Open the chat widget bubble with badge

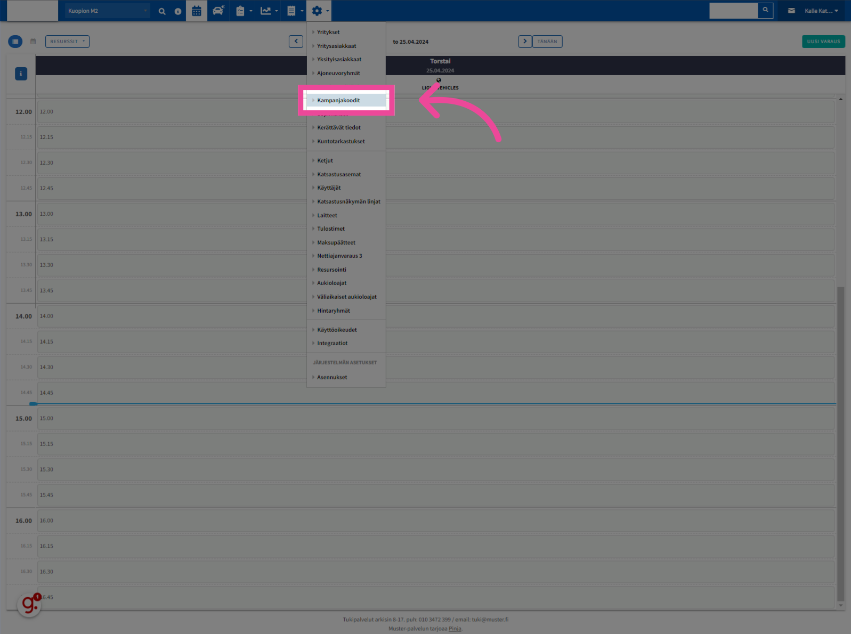(x=29, y=605)
